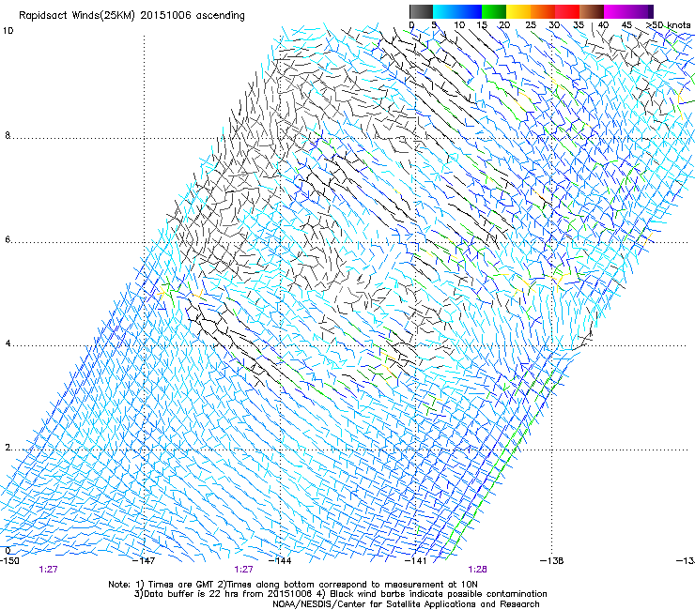Image resolution: width=695 pixels, height=610 pixels.
Task: Click the legend label '45'
Action: pos(626,25)
